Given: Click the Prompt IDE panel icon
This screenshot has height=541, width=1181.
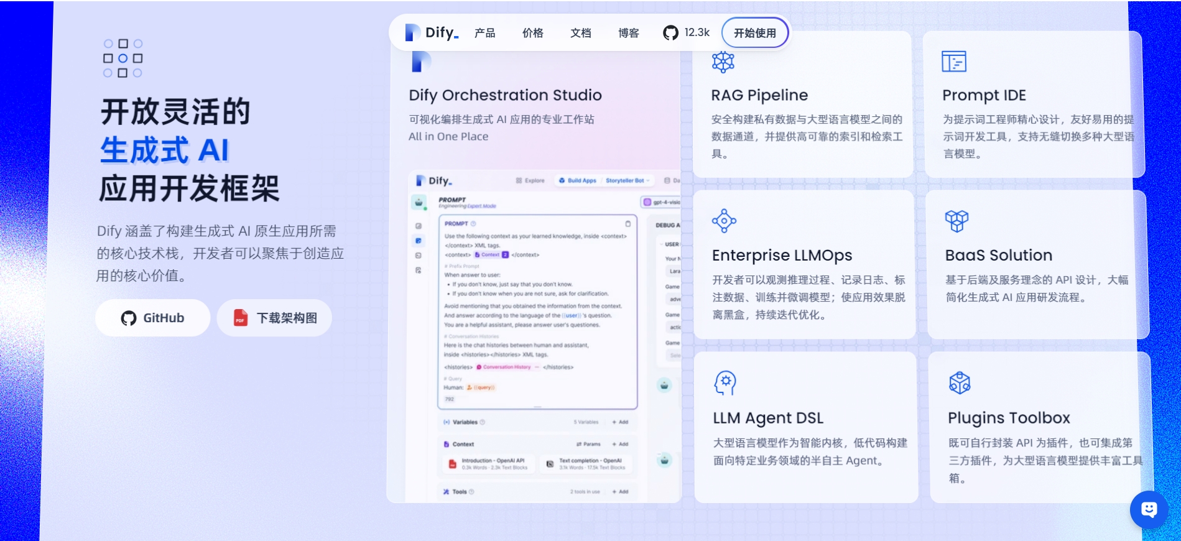Looking at the screenshot, I should click(x=954, y=62).
